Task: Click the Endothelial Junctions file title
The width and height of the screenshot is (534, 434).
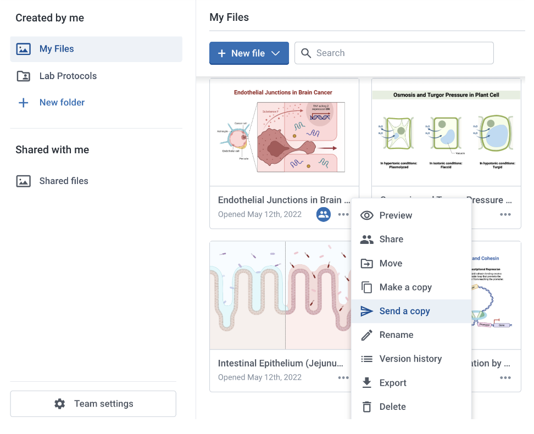Action: tap(284, 200)
